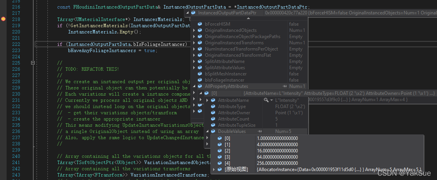
Task: Click the AllocatorInstance raw view value
Action: pos(339,169)
